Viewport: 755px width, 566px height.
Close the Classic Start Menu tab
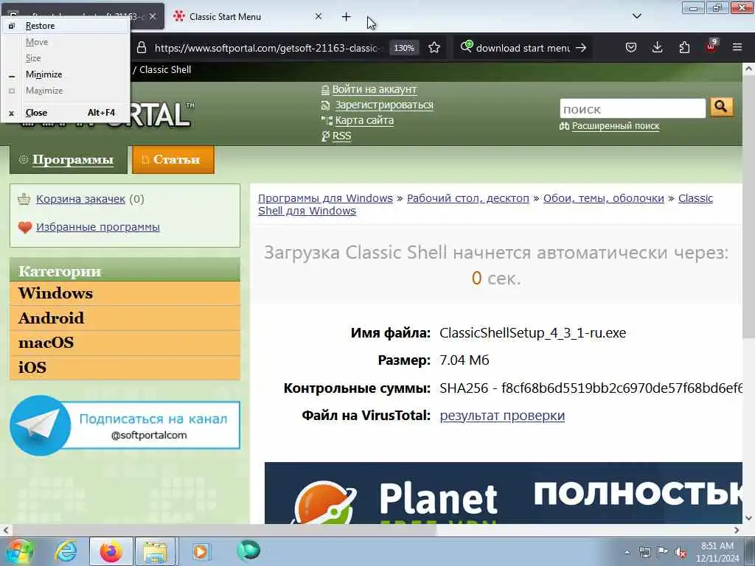pyautogui.click(x=319, y=16)
